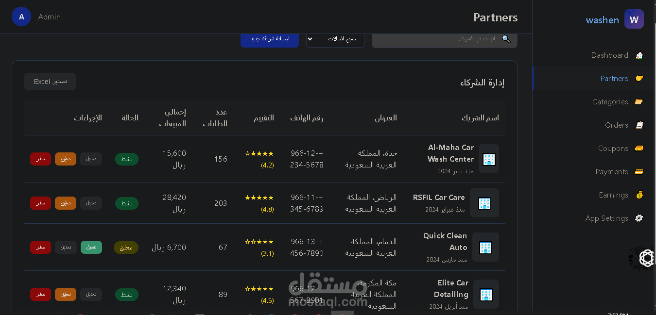The height and width of the screenshot is (315, 656).
Task: Click the Coupons ticket icon
Action: click(639, 149)
